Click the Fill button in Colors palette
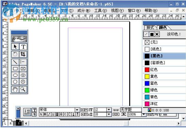The width and height of the screenshot is (186, 128). 152,34
